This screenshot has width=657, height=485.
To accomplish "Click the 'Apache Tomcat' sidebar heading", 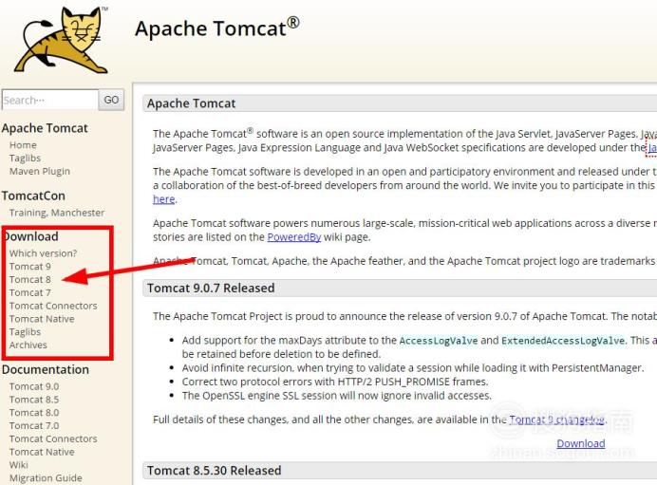I will 45,128.
